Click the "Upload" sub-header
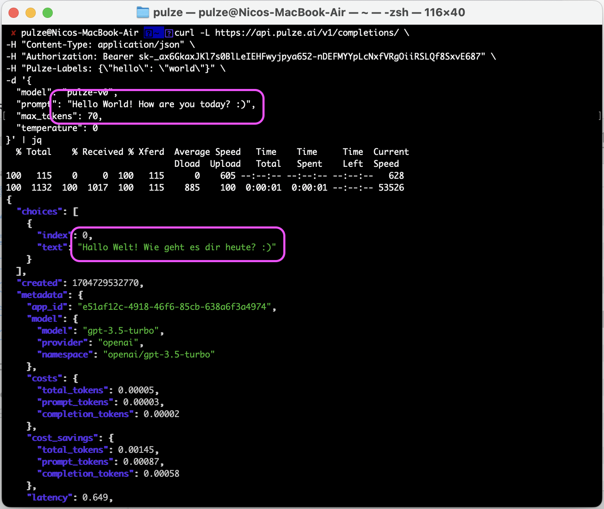The height and width of the screenshot is (509, 604). [225, 164]
